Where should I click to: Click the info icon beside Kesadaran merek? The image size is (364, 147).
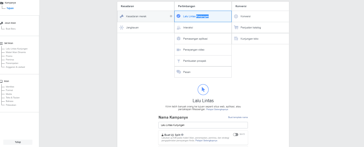(171, 16)
